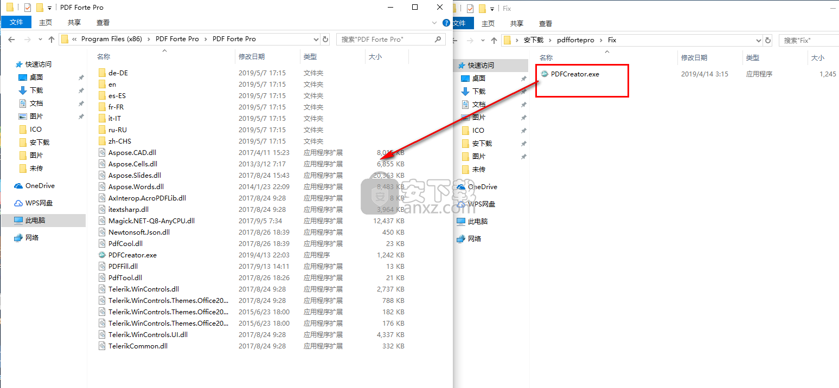Click the search box for PDF Forte Pro
Screen dimensions: 839x388
coord(390,39)
